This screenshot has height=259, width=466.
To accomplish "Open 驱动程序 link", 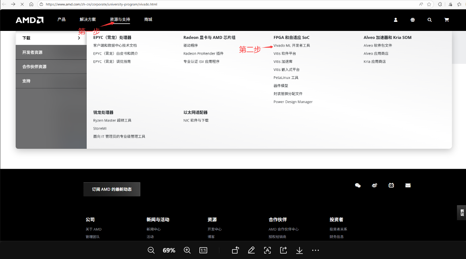I will tap(191, 45).
